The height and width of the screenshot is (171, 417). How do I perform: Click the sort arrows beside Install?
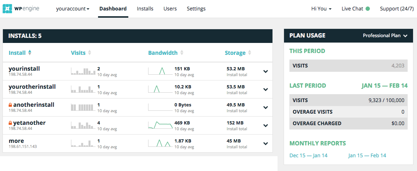click(30, 53)
